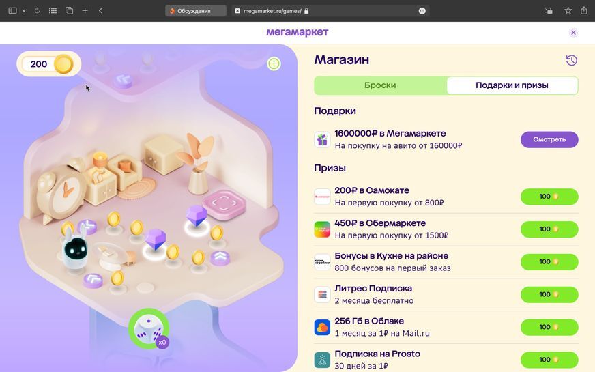Switch to the Подарки и призы tab
Screen dimensions: 595x372
point(512,85)
